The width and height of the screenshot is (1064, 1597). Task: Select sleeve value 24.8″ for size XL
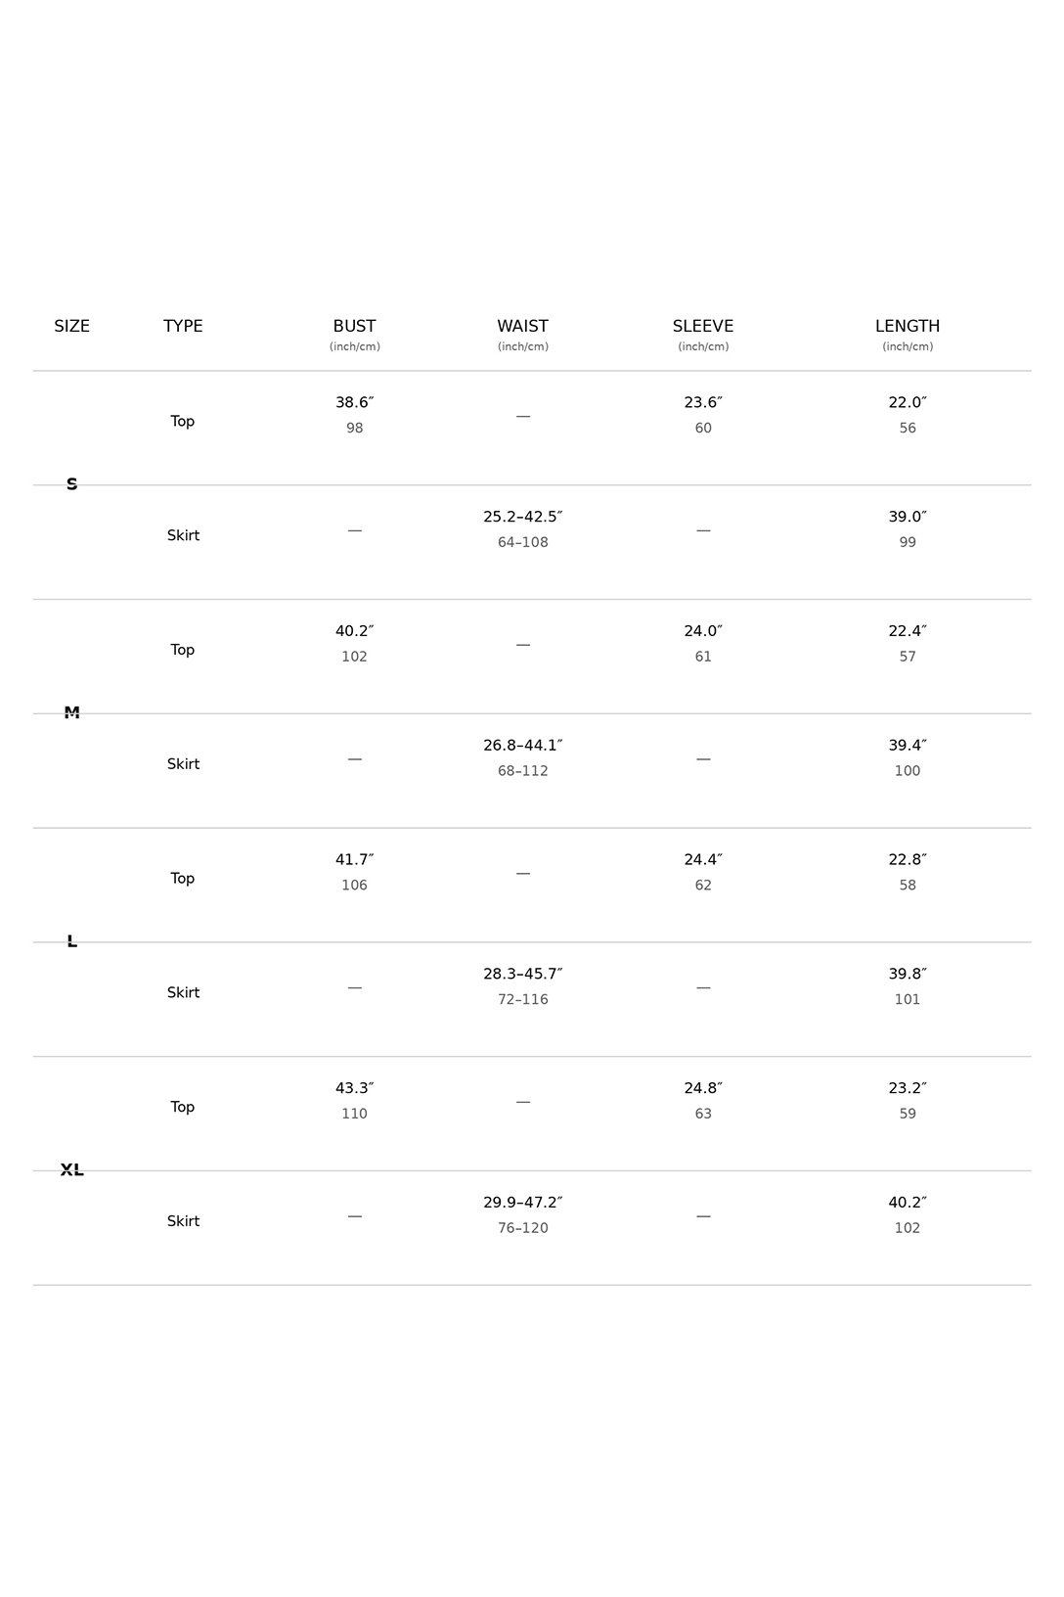703,1101
